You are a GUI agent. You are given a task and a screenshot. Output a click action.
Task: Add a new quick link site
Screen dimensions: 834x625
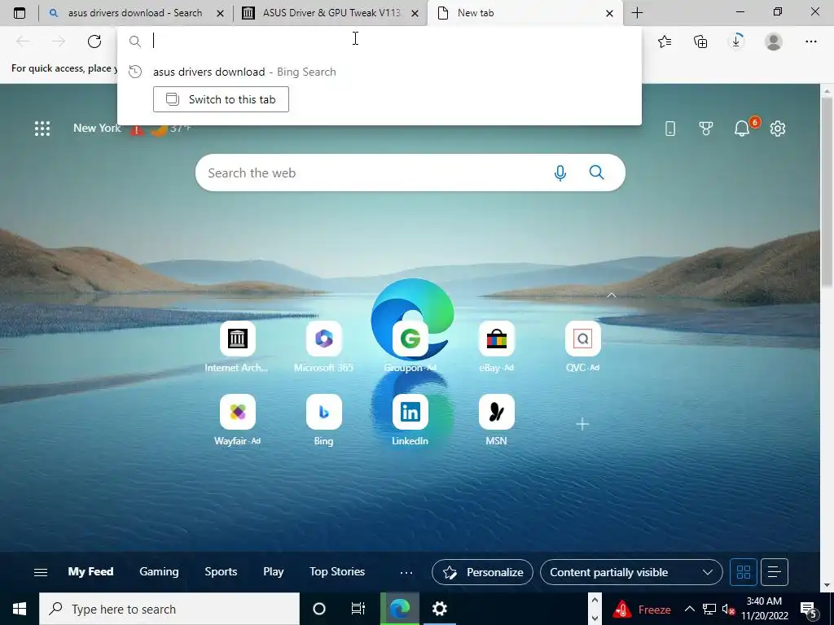tap(582, 423)
